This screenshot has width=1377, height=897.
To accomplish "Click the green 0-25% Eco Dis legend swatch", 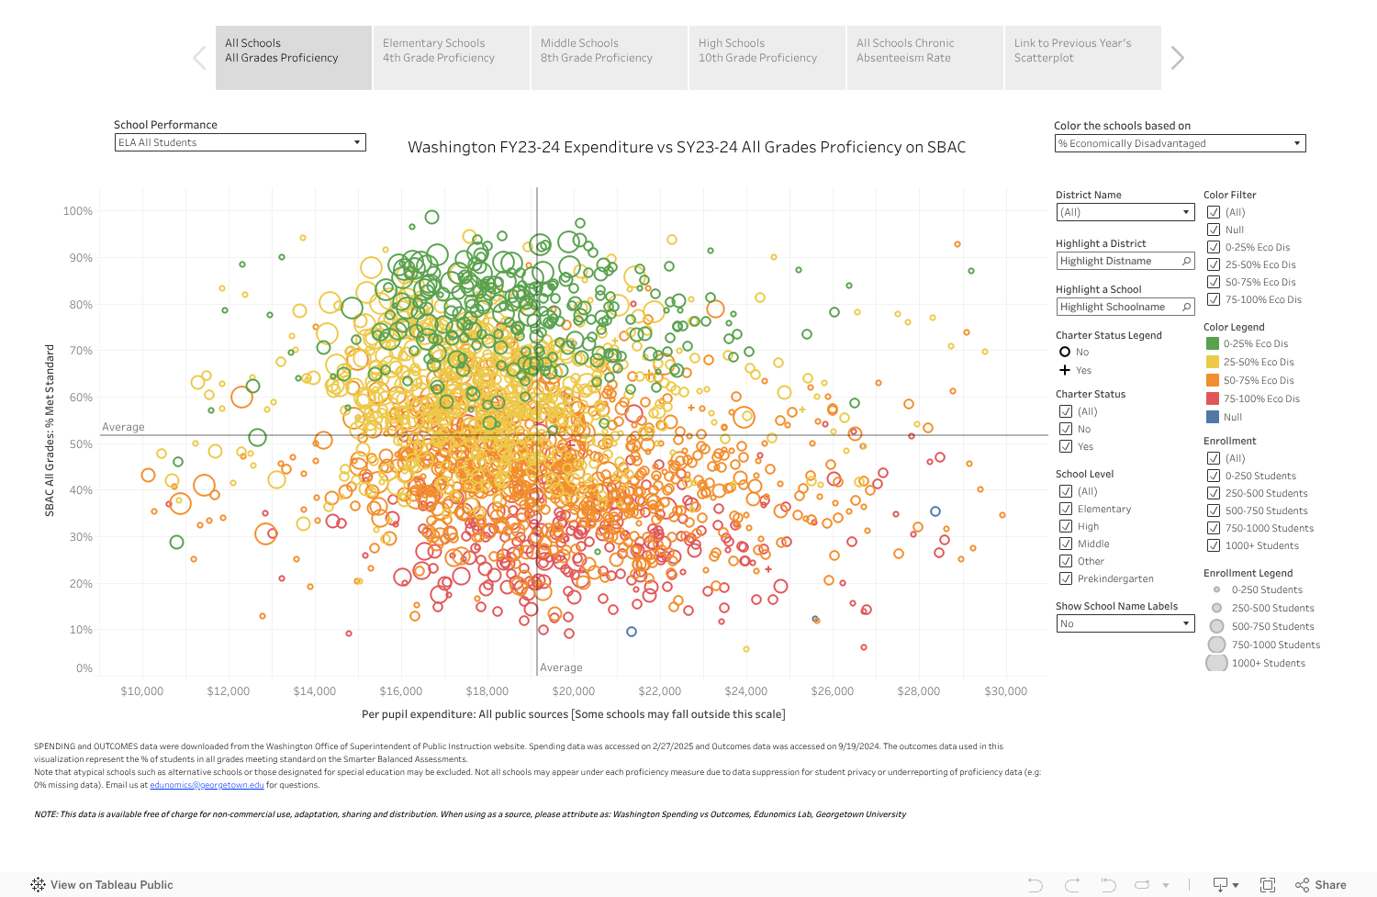I will (1213, 343).
